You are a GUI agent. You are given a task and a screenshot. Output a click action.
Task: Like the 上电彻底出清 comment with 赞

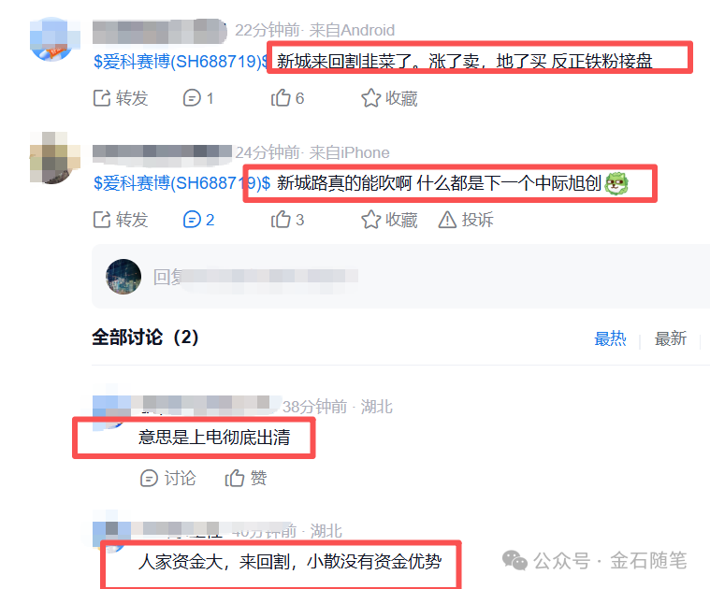246,478
